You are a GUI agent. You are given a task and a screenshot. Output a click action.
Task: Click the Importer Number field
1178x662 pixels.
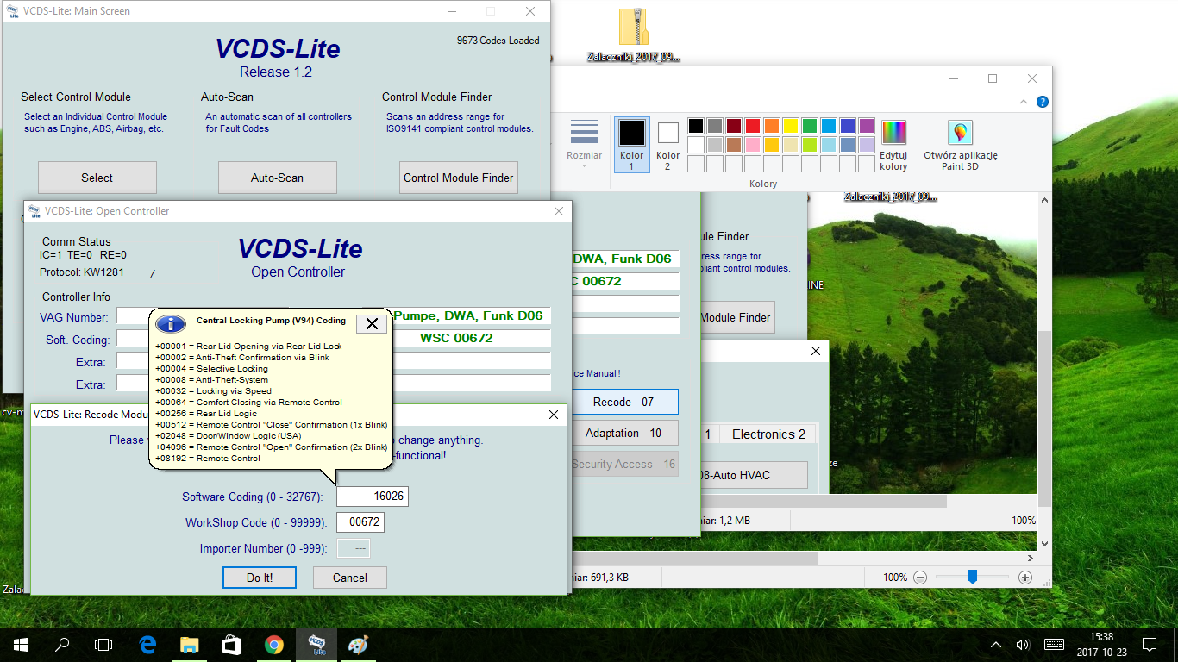(x=353, y=548)
